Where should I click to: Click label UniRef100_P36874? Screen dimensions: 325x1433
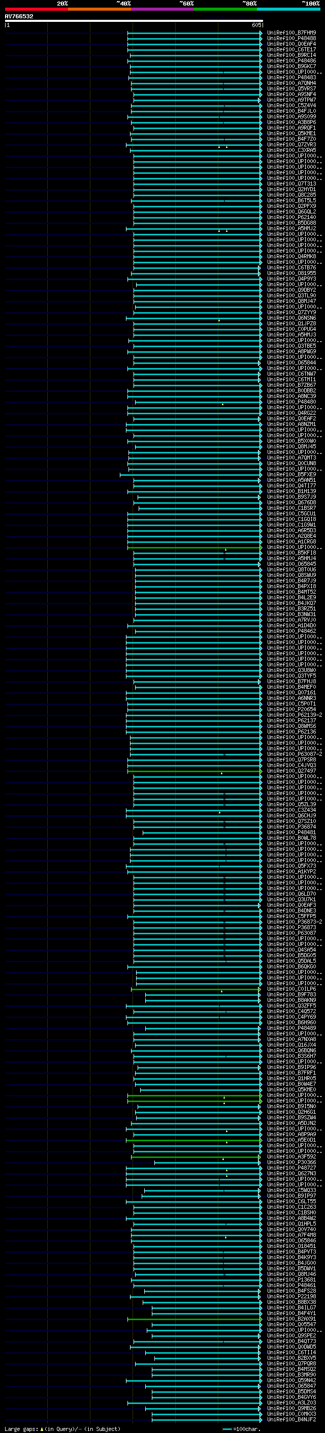click(291, 827)
